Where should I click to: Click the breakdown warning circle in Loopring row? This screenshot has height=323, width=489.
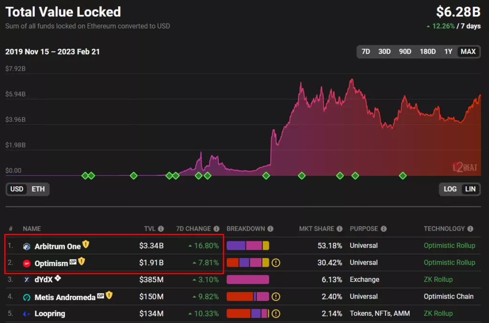[x=276, y=313]
